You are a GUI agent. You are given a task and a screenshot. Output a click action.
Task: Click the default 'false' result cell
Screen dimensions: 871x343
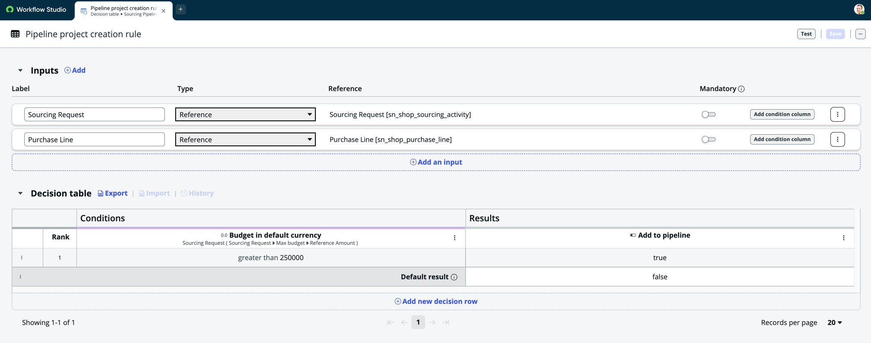[x=660, y=277]
